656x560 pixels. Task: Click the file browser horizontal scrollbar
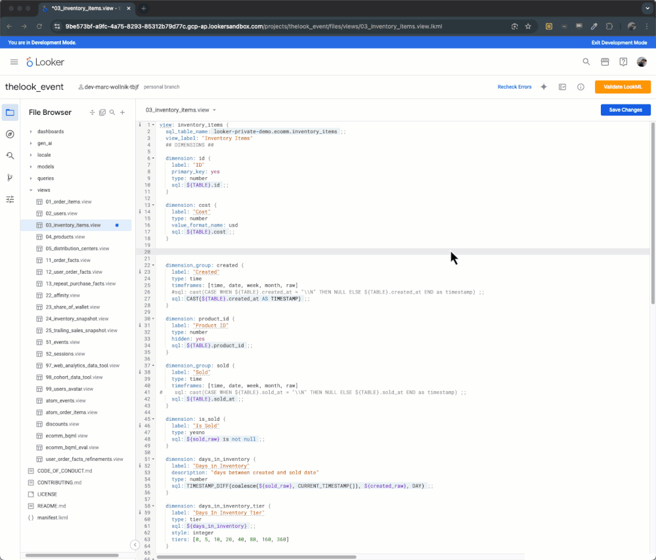click(x=72, y=555)
